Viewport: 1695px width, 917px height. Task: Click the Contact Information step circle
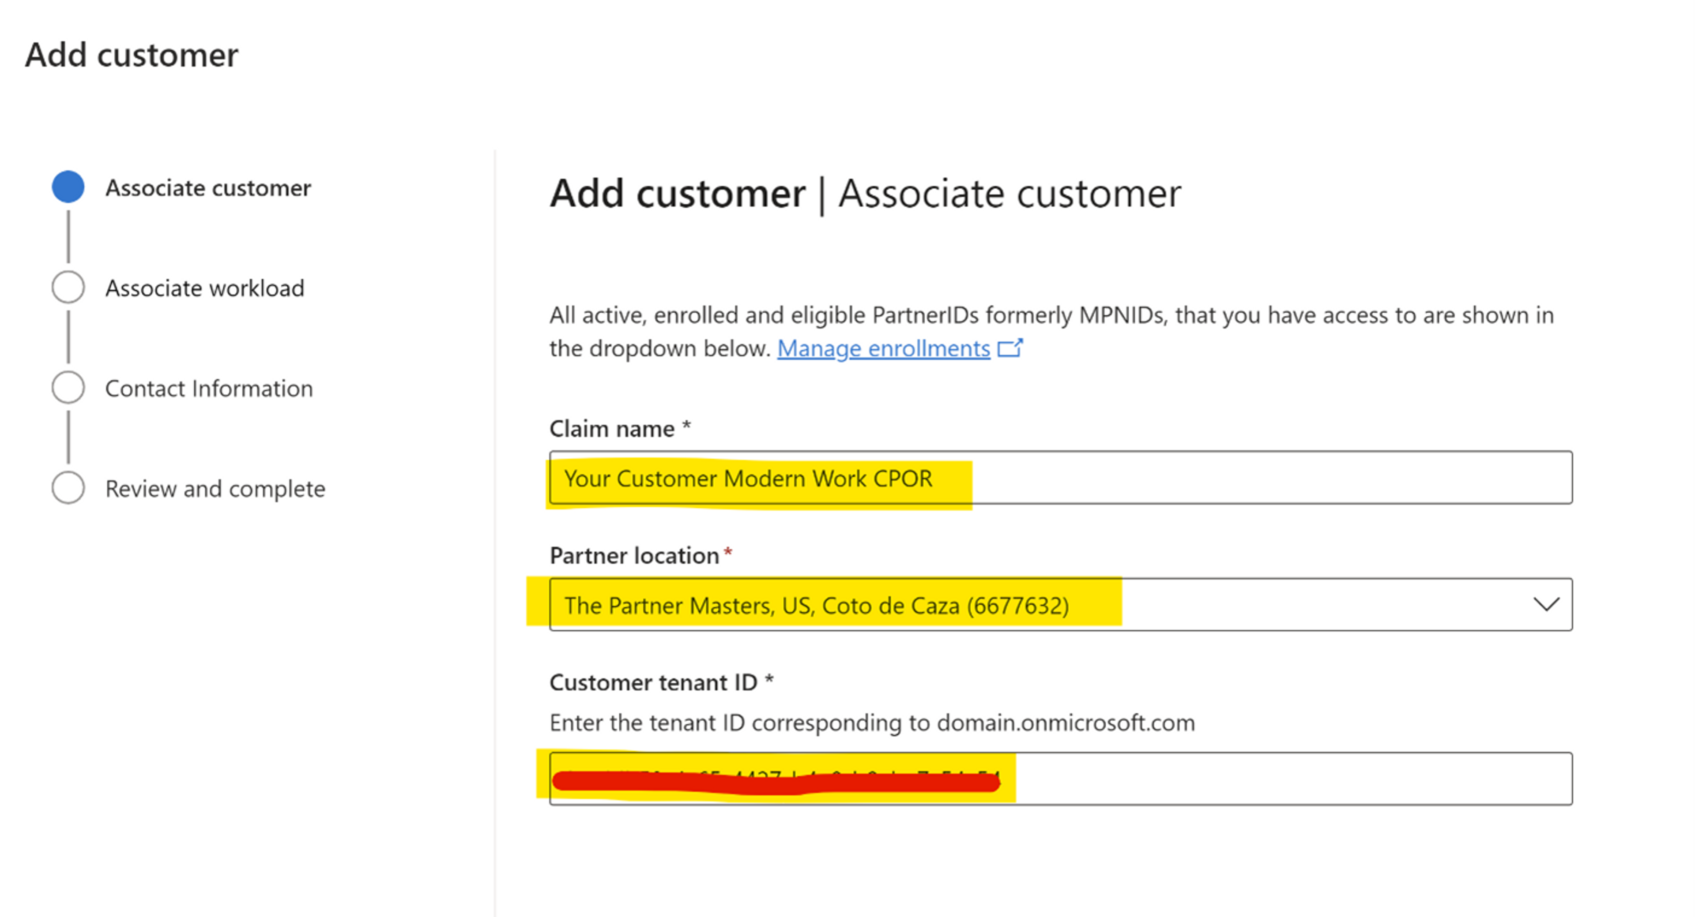[x=68, y=388]
